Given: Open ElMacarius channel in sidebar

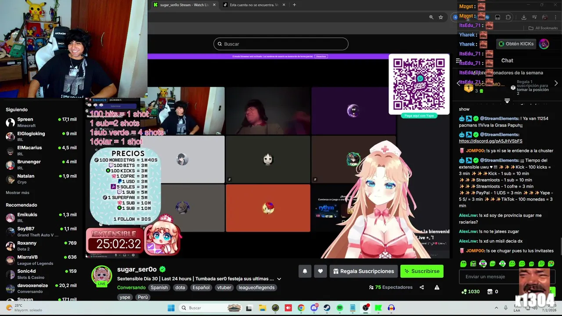Looking at the screenshot, I should coord(41,151).
